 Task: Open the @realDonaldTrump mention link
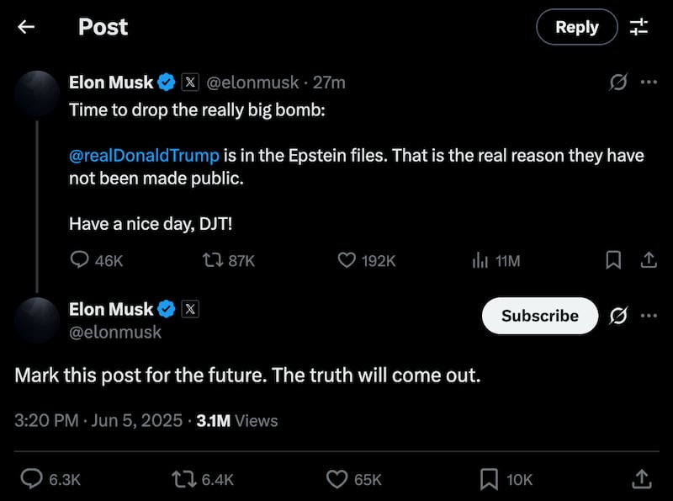click(144, 156)
